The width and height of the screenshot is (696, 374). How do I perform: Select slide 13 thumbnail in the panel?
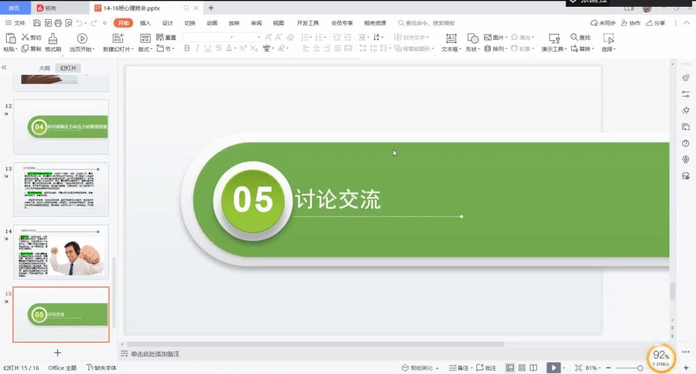(61, 189)
